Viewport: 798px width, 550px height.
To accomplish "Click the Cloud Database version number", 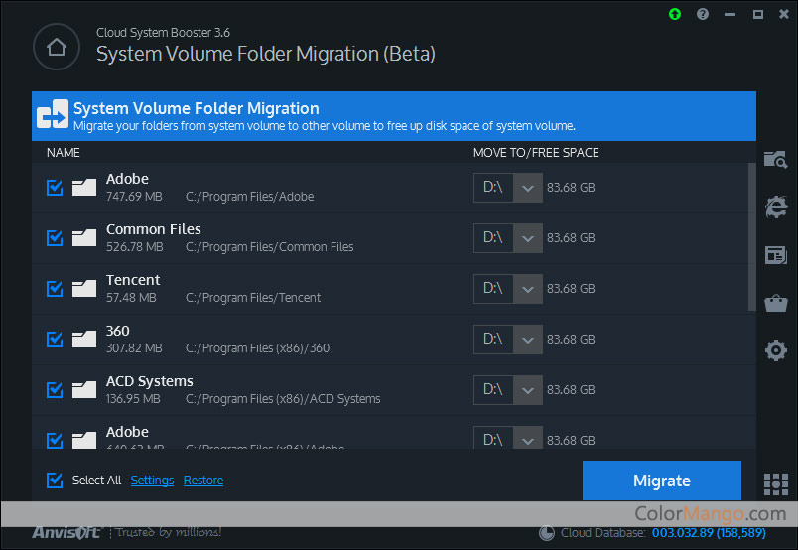I will pyautogui.click(x=709, y=533).
